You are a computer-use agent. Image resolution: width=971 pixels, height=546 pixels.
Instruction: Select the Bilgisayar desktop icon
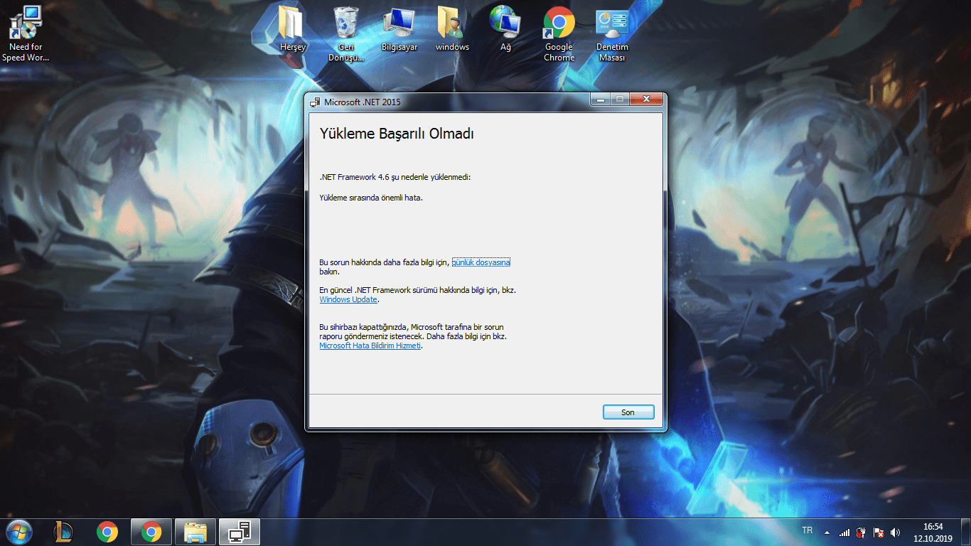[x=399, y=30]
